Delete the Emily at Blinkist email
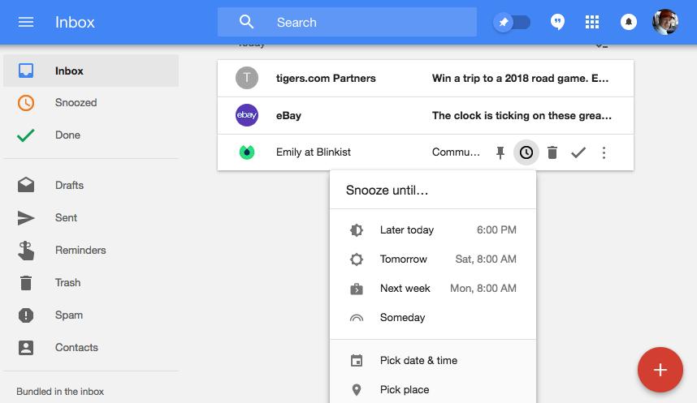The width and height of the screenshot is (697, 403). (x=552, y=152)
